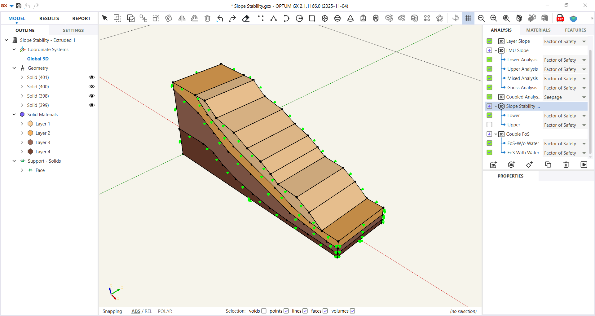Select the Rectangle drawing tool
This screenshot has height=316, width=595.
[x=312, y=18]
